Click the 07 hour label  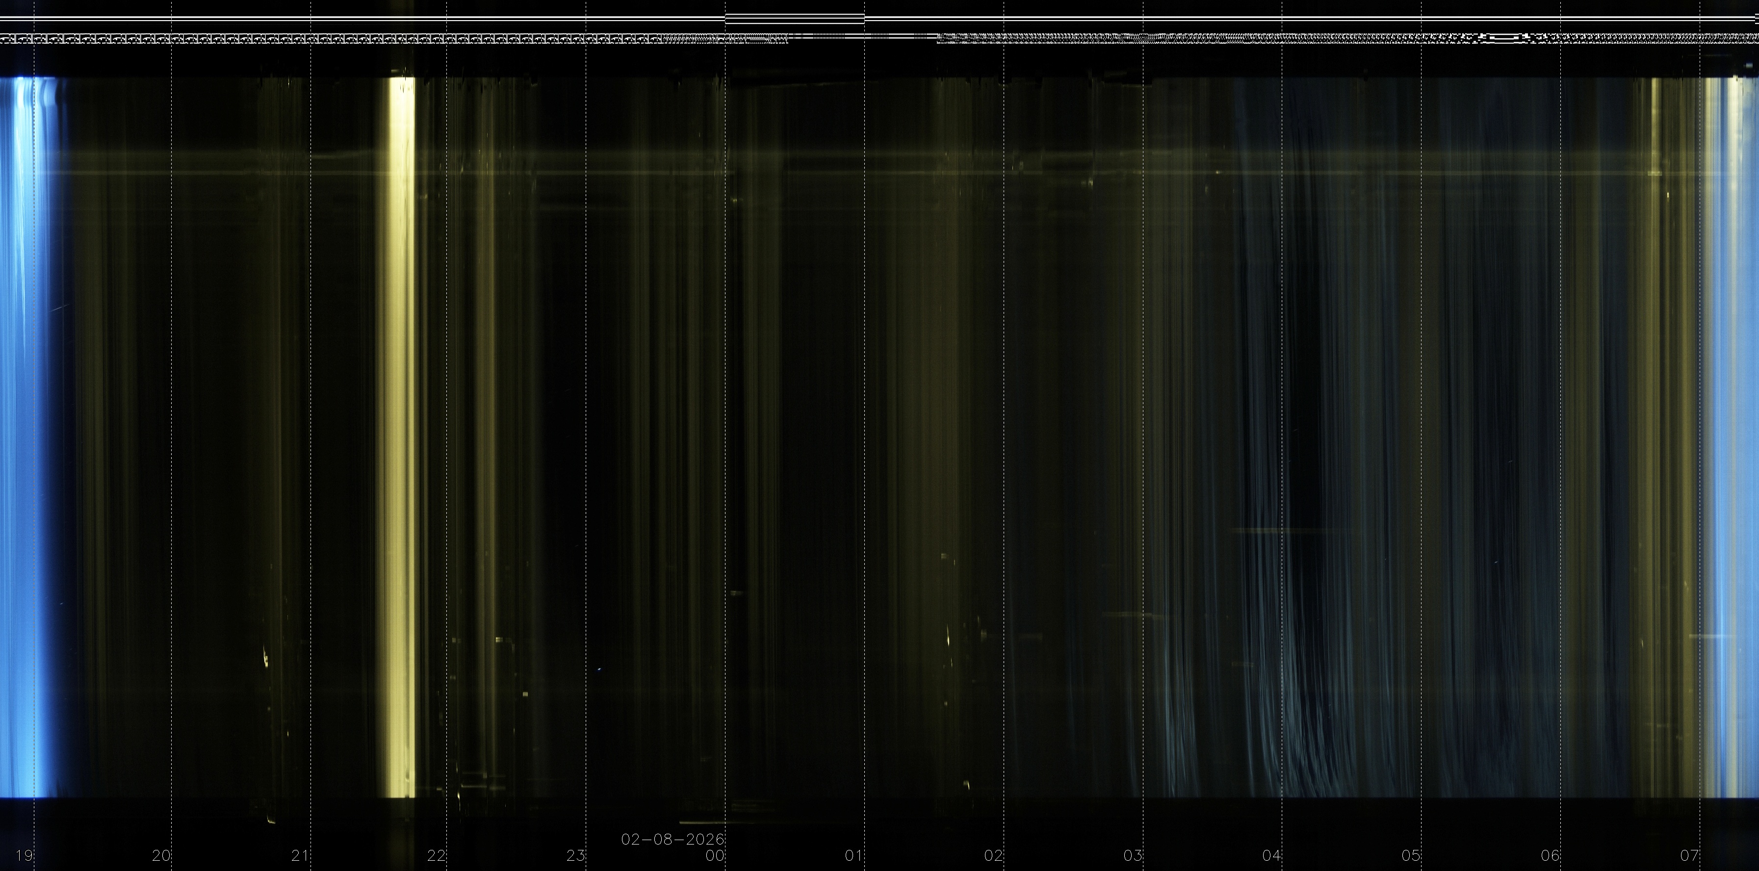1689,855
